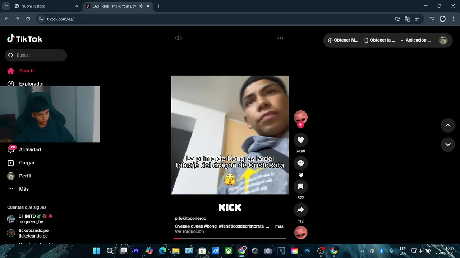Open the Windows Start menu

(96, 251)
